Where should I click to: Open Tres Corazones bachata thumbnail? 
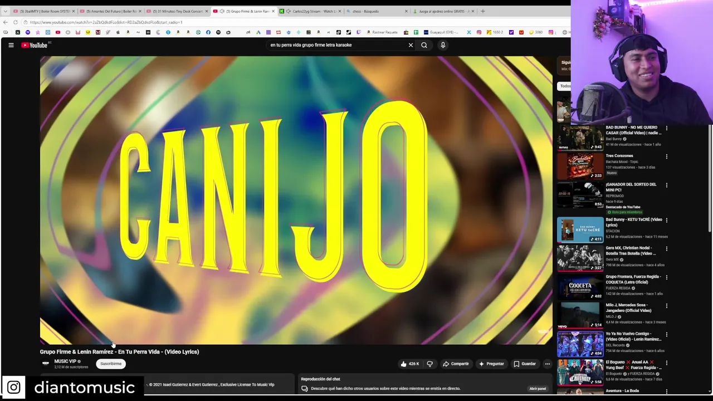coord(580,165)
